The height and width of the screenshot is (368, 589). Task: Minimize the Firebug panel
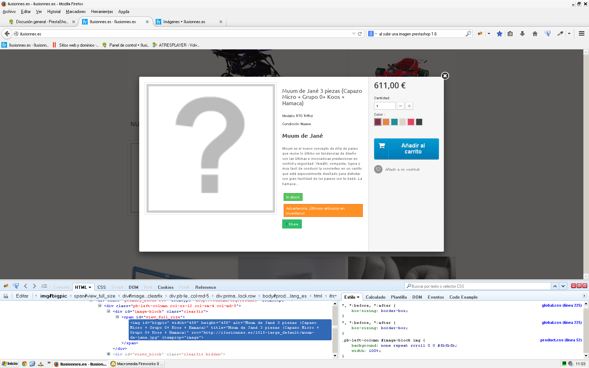pos(574,286)
